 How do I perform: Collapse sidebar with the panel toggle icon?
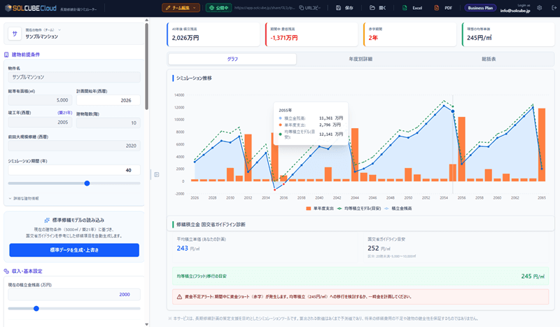pos(157,174)
